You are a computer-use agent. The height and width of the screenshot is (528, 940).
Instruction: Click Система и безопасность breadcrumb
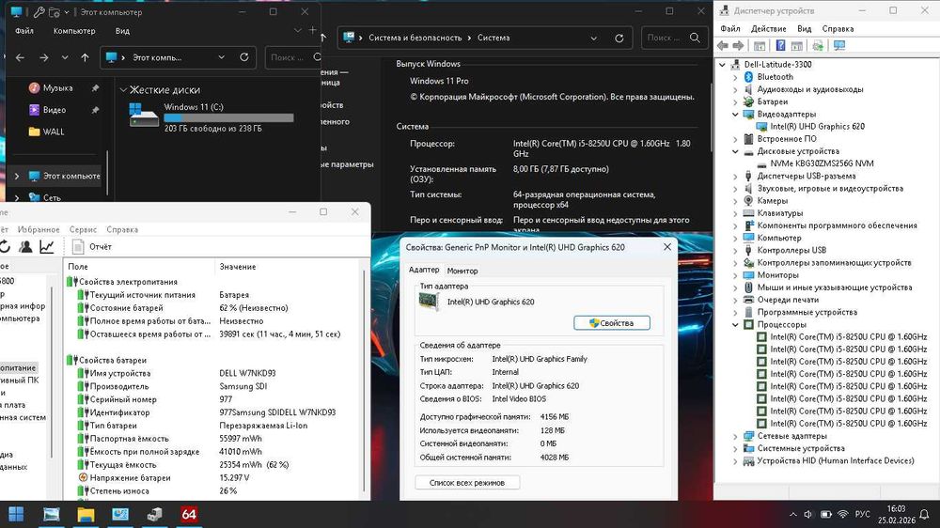point(415,38)
